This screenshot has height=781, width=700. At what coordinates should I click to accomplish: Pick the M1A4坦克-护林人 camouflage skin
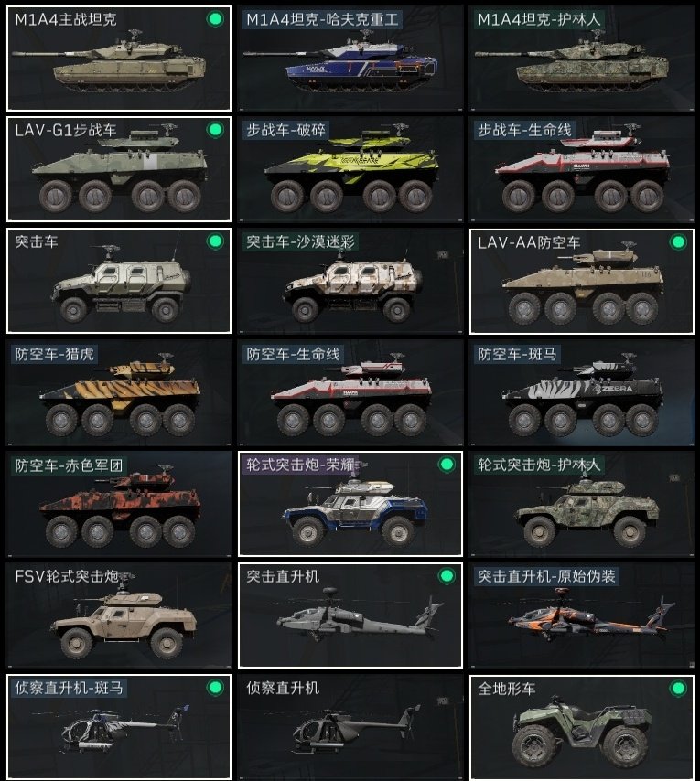tap(582, 59)
